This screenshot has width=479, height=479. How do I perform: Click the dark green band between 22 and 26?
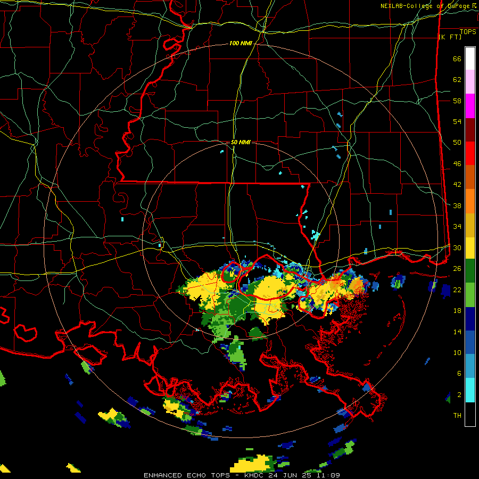click(x=470, y=271)
